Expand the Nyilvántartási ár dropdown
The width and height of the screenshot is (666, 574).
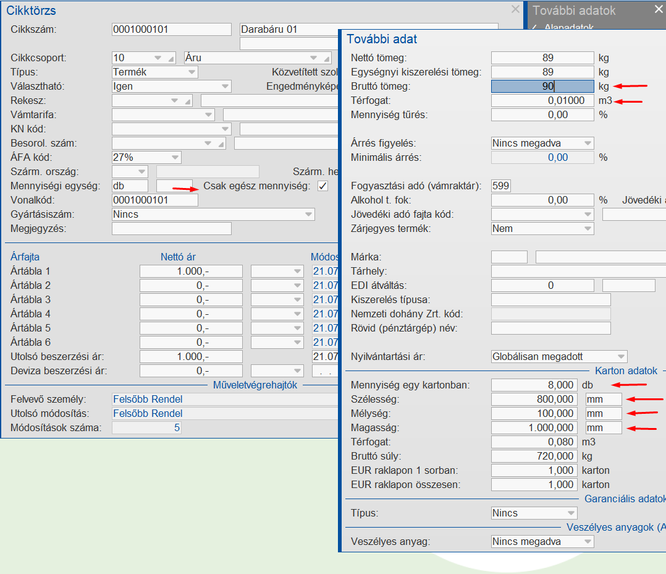(x=620, y=357)
